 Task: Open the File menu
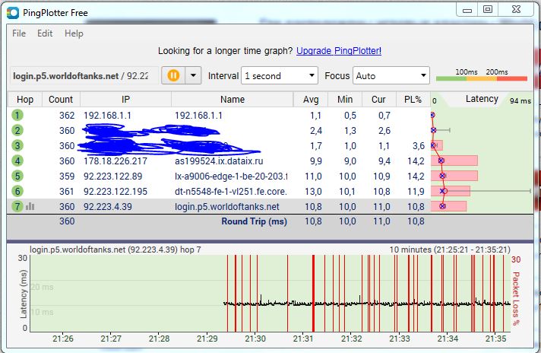pyautogui.click(x=19, y=33)
